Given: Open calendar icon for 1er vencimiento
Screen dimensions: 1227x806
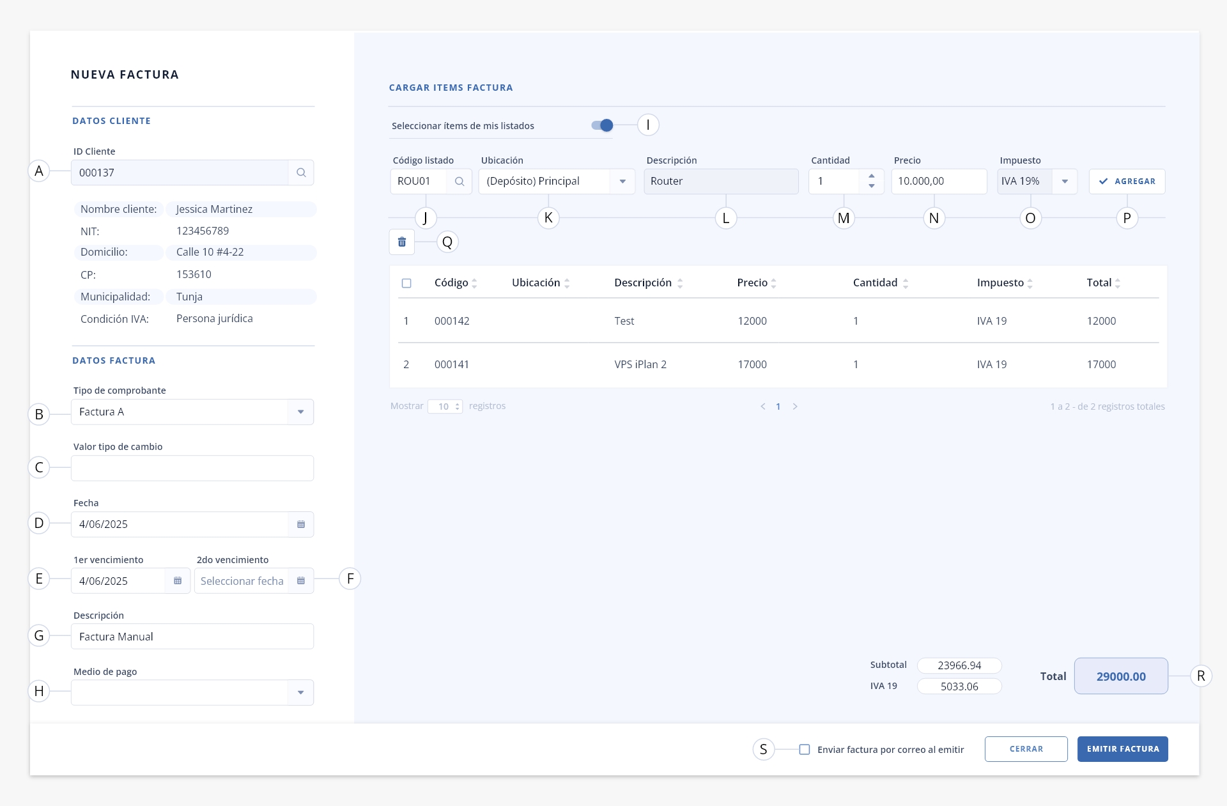Looking at the screenshot, I should click(178, 581).
